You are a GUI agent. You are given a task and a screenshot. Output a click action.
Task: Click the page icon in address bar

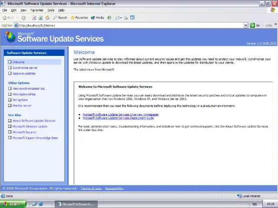click(16, 25)
